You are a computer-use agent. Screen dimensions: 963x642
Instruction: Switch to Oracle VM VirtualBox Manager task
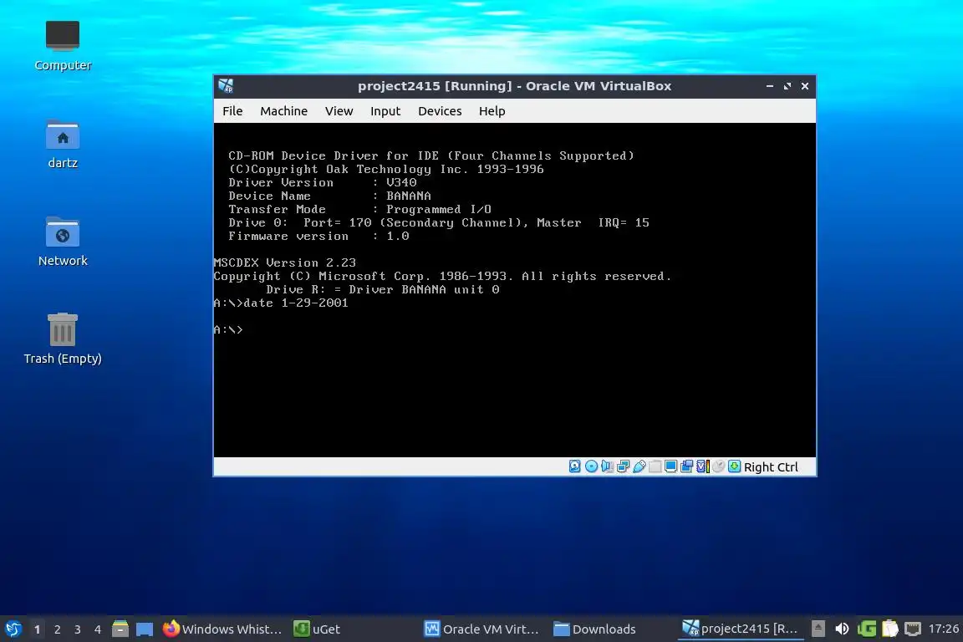(x=481, y=629)
